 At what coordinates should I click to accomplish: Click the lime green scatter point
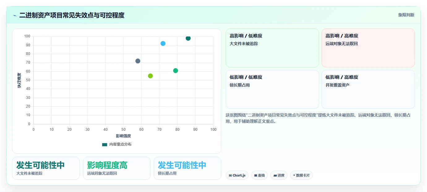pos(150,76)
